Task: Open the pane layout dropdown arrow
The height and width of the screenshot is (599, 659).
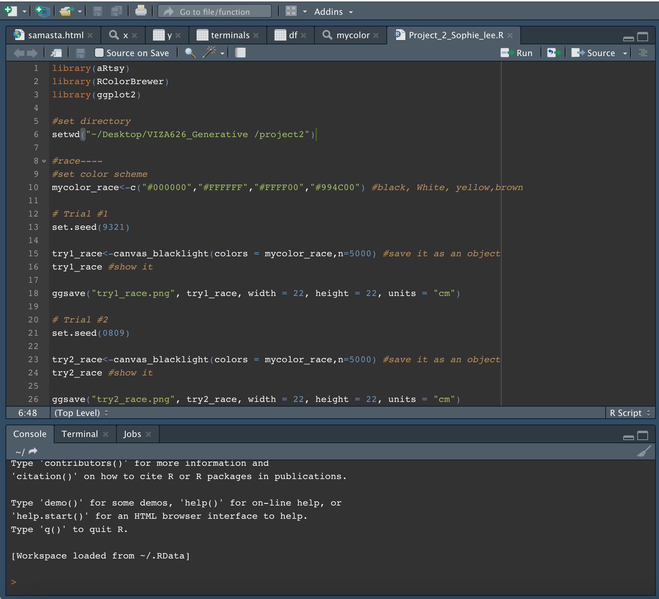Action: [305, 12]
